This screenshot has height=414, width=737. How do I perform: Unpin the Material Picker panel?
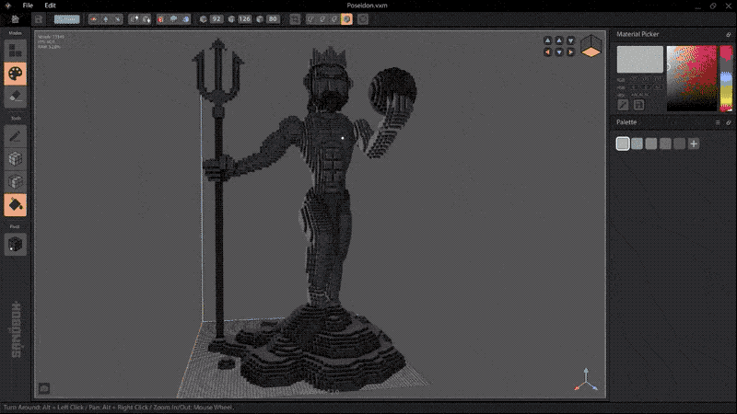click(729, 34)
